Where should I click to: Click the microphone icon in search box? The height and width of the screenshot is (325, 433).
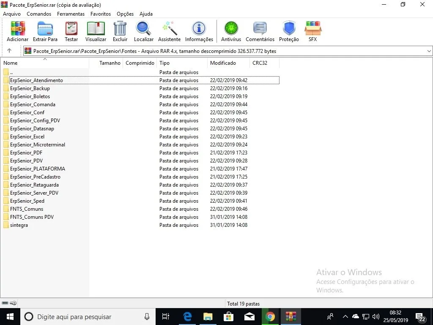click(x=147, y=317)
